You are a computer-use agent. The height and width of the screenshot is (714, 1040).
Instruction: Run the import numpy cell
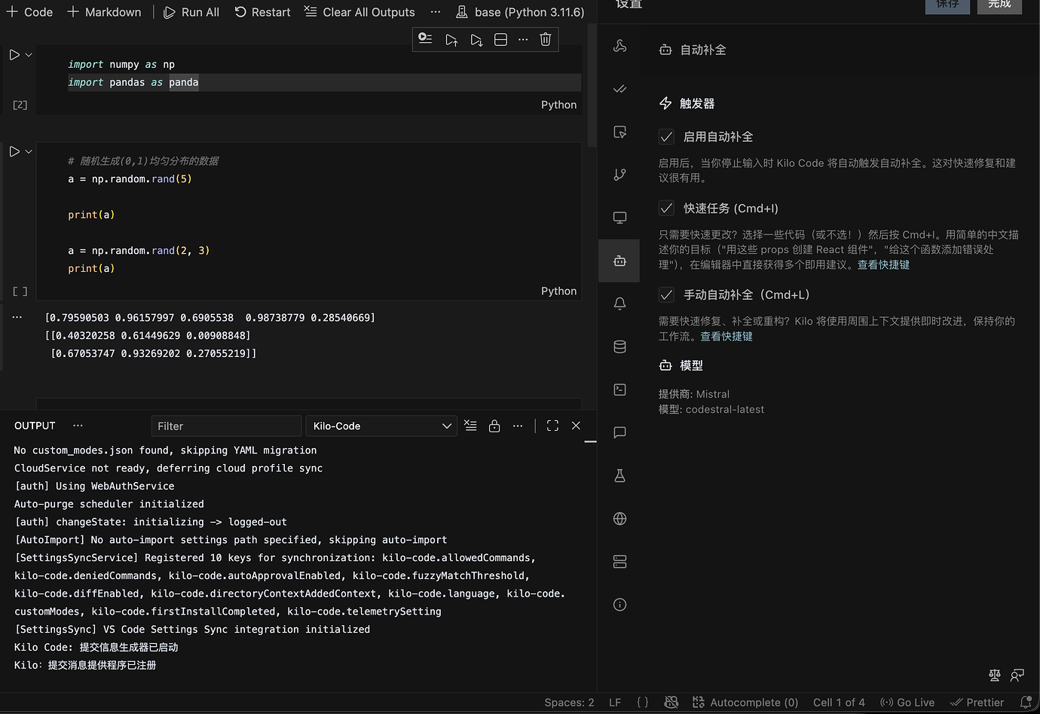pyautogui.click(x=14, y=55)
